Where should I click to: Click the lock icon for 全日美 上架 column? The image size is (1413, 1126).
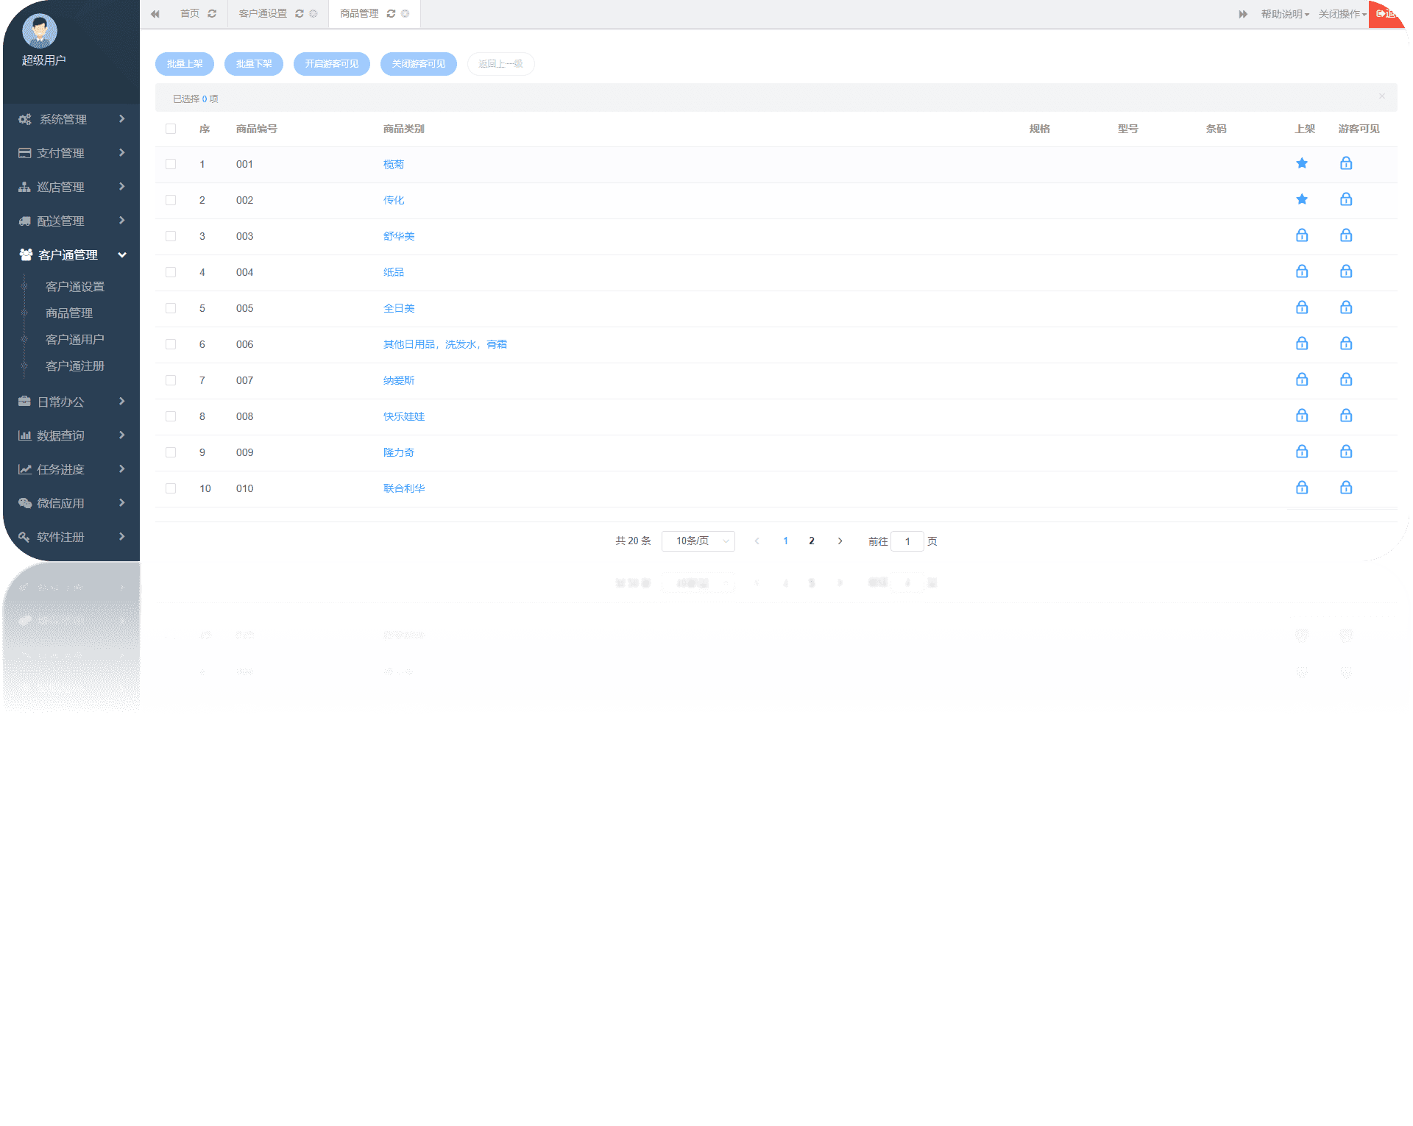coord(1300,307)
